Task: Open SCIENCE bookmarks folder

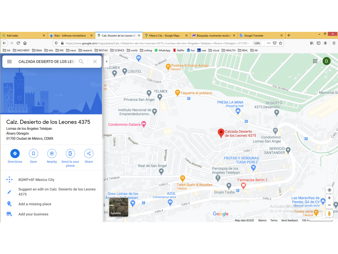Action: (x=117, y=50)
